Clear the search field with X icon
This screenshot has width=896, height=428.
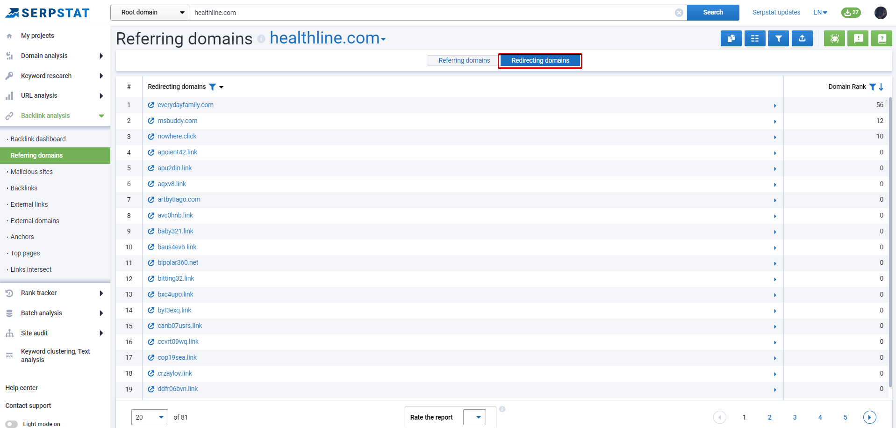(679, 13)
